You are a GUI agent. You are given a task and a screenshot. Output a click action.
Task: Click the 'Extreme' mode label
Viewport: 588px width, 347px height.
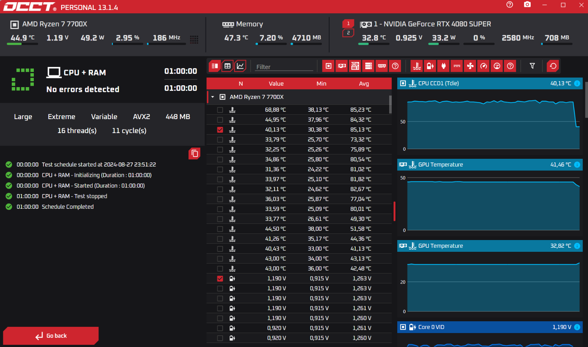(x=61, y=117)
